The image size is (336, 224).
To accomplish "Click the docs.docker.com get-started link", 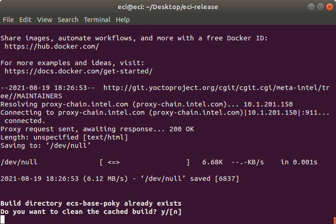I will 78,71.
